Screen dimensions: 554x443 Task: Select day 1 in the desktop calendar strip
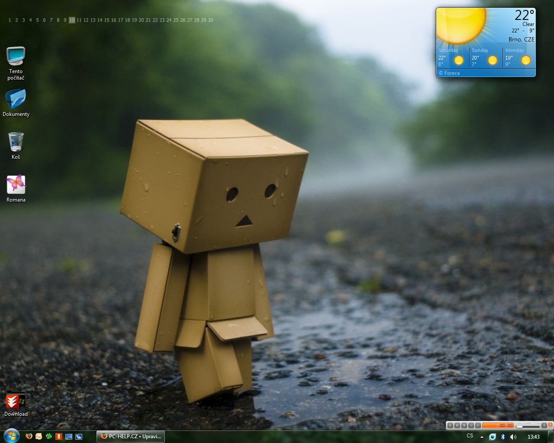(x=10, y=20)
